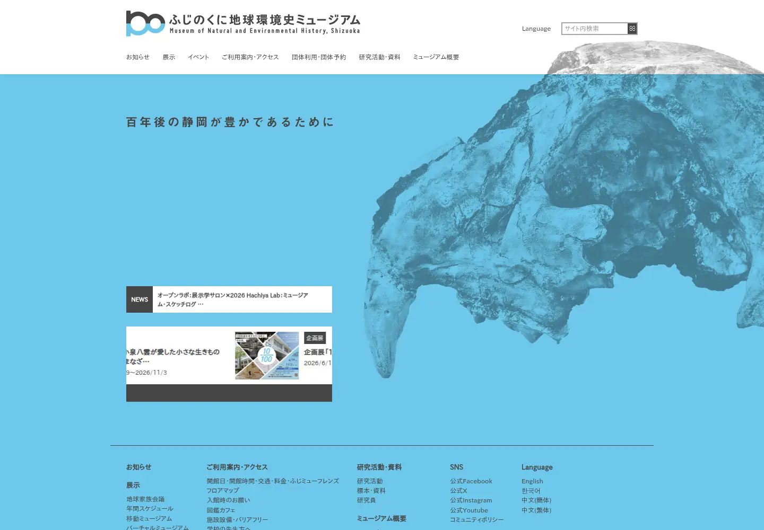Open the 公式Facebook link
This screenshot has width=764, height=530.
pyautogui.click(x=471, y=481)
